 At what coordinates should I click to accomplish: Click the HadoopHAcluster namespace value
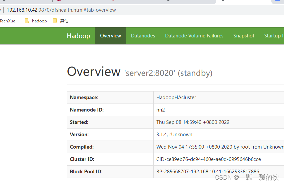click(x=176, y=98)
